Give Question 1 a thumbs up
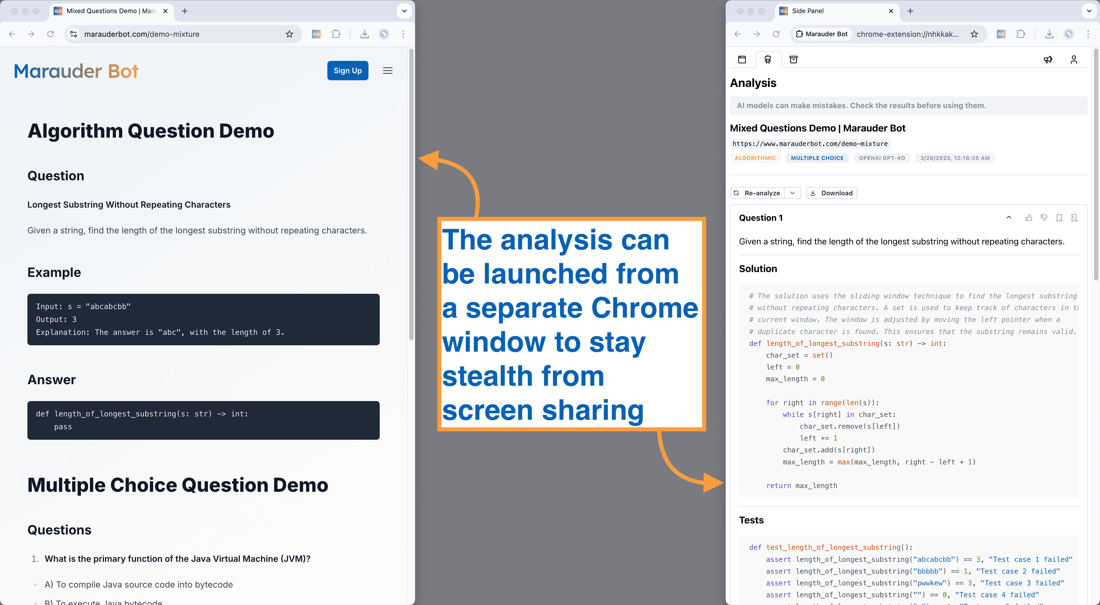This screenshot has height=605, width=1100. (x=1029, y=218)
